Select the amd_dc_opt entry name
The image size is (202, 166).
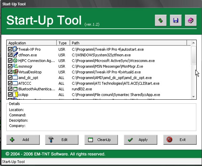click(x=28, y=78)
